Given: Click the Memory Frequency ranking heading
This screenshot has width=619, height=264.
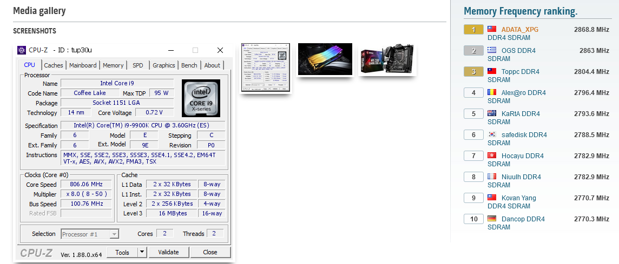Looking at the screenshot, I should click(x=521, y=11).
